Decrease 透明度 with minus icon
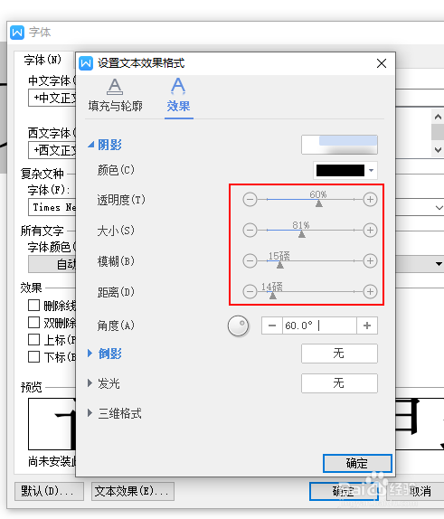 pyautogui.click(x=250, y=200)
